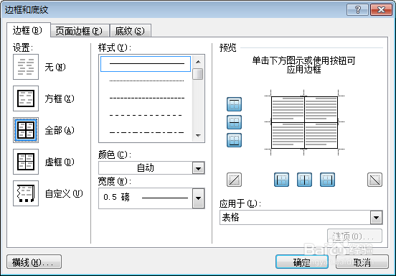Switch to the 底纹 tab
This screenshot has width=396, height=276.
130,31
